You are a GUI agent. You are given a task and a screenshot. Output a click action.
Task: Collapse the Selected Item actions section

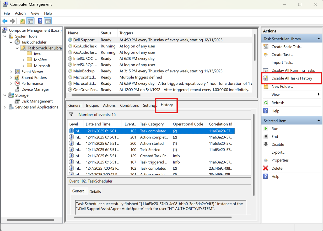pos(319,121)
